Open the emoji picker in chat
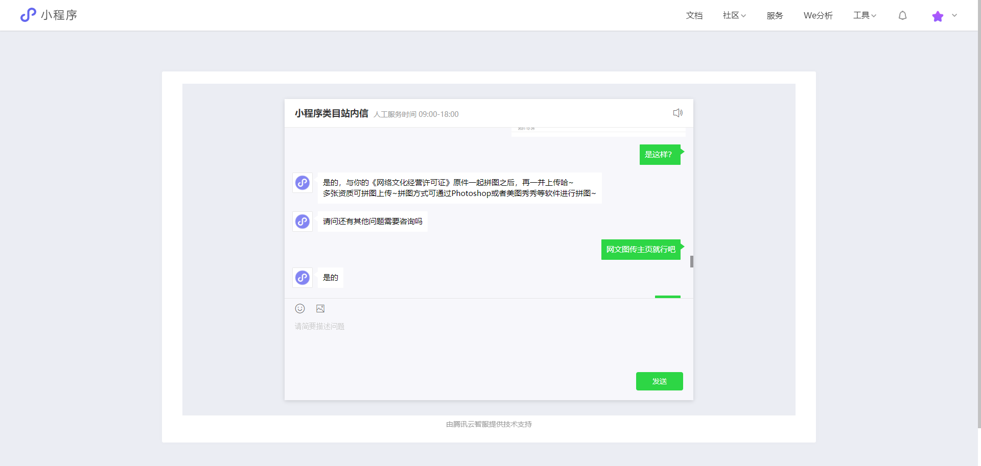This screenshot has width=981, height=466. (x=300, y=308)
